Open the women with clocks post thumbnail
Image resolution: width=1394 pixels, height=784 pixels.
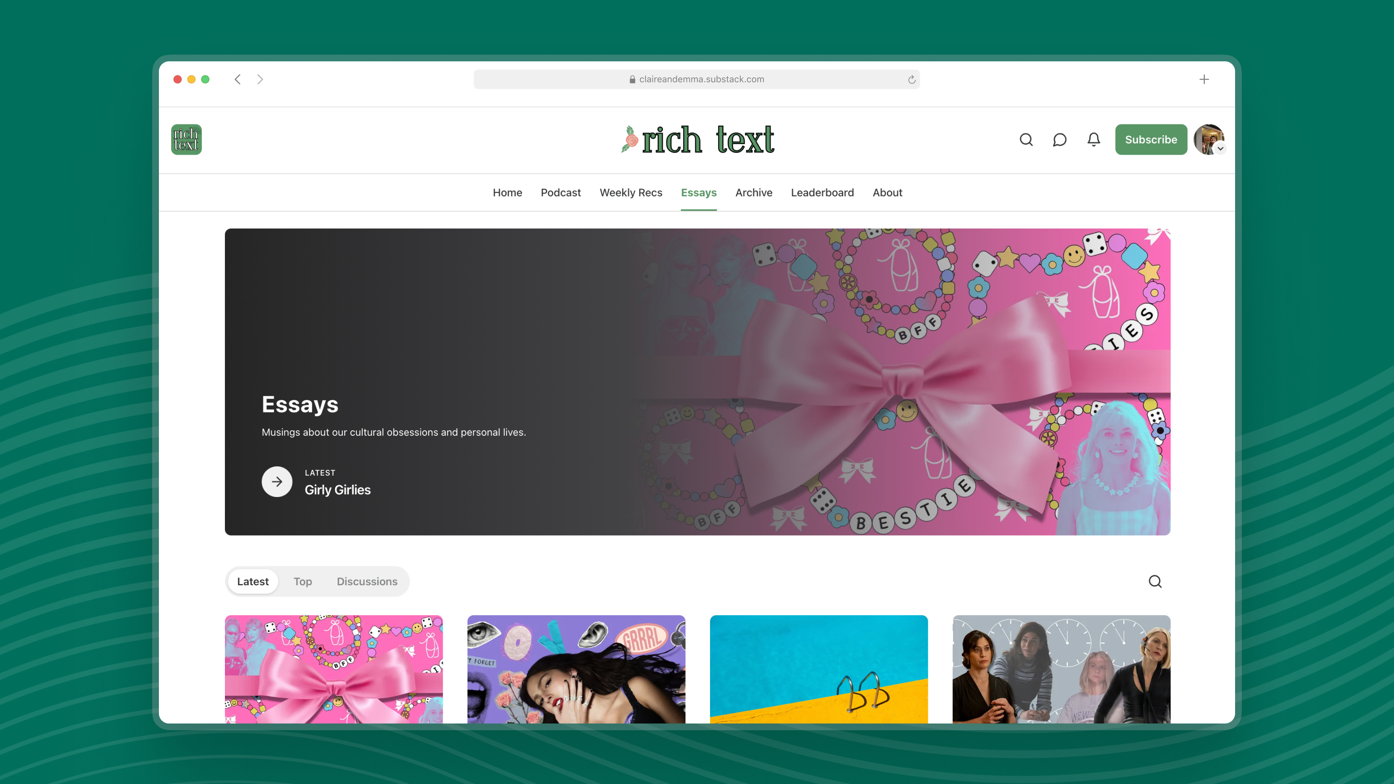[1061, 669]
